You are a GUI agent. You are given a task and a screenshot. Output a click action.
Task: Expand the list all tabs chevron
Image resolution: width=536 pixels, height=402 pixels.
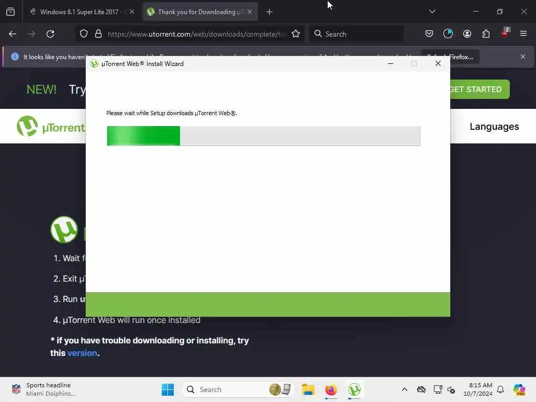(432, 12)
